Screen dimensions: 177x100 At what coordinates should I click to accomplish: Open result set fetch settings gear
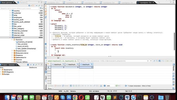[105, 86]
